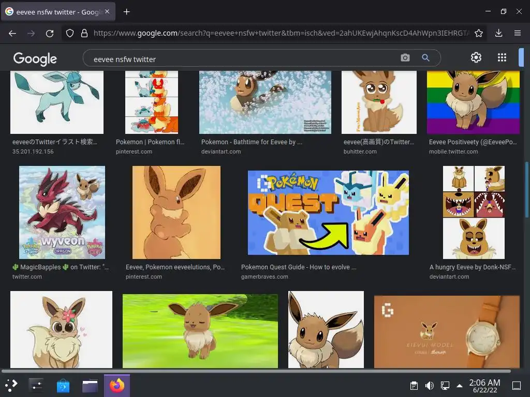Open the Eevee watch advertisement thumbnail

click(x=447, y=332)
